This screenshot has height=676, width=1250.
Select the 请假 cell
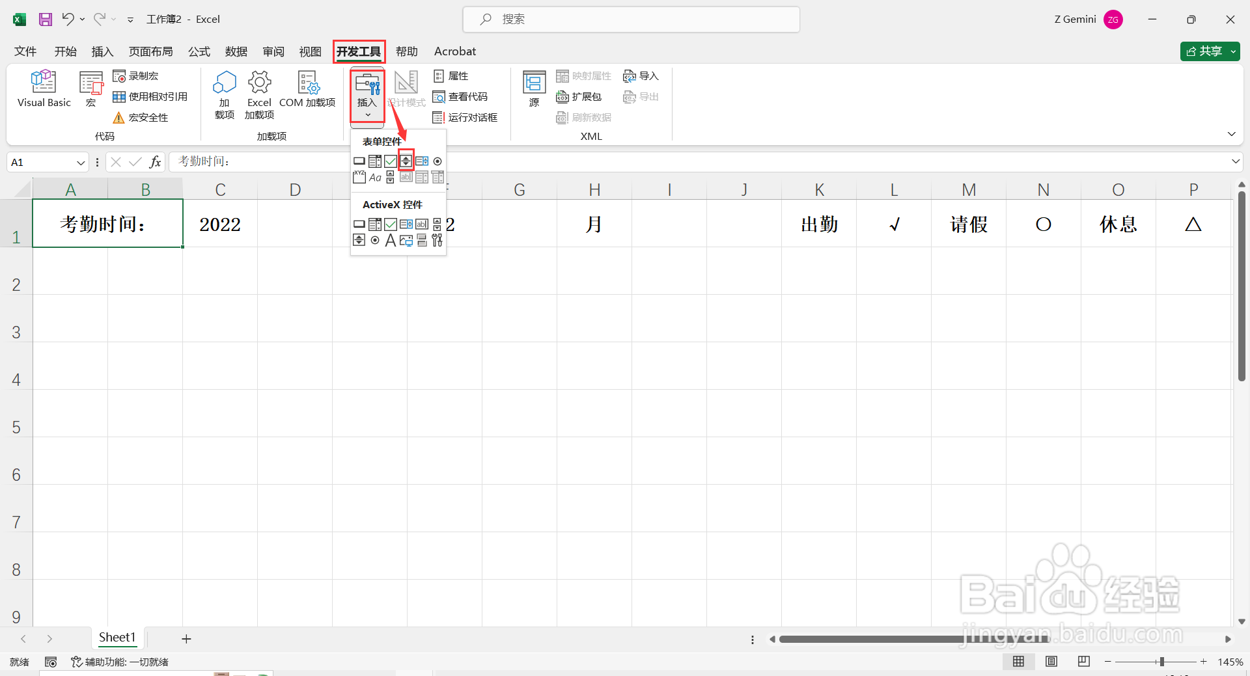pos(969,224)
